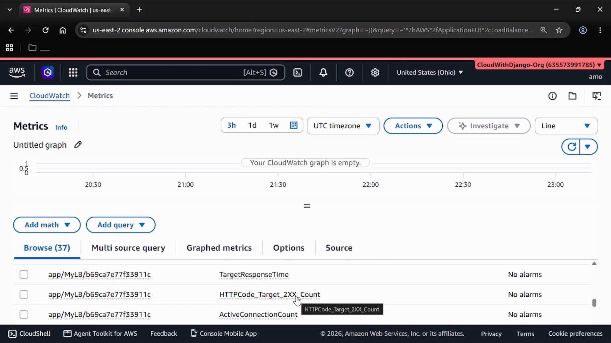Switch to the Options tab
The width and height of the screenshot is (611, 343).
click(x=289, y=248)
